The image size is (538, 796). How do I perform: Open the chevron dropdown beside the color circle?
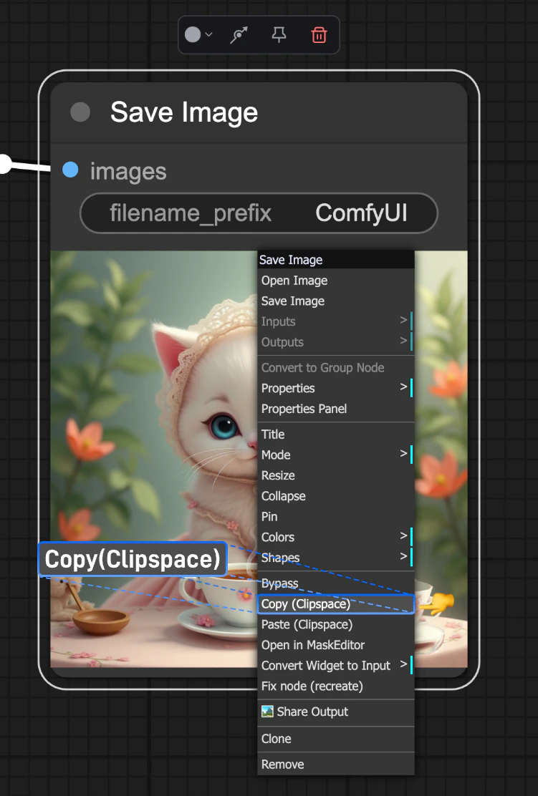(x=210, y=34)
